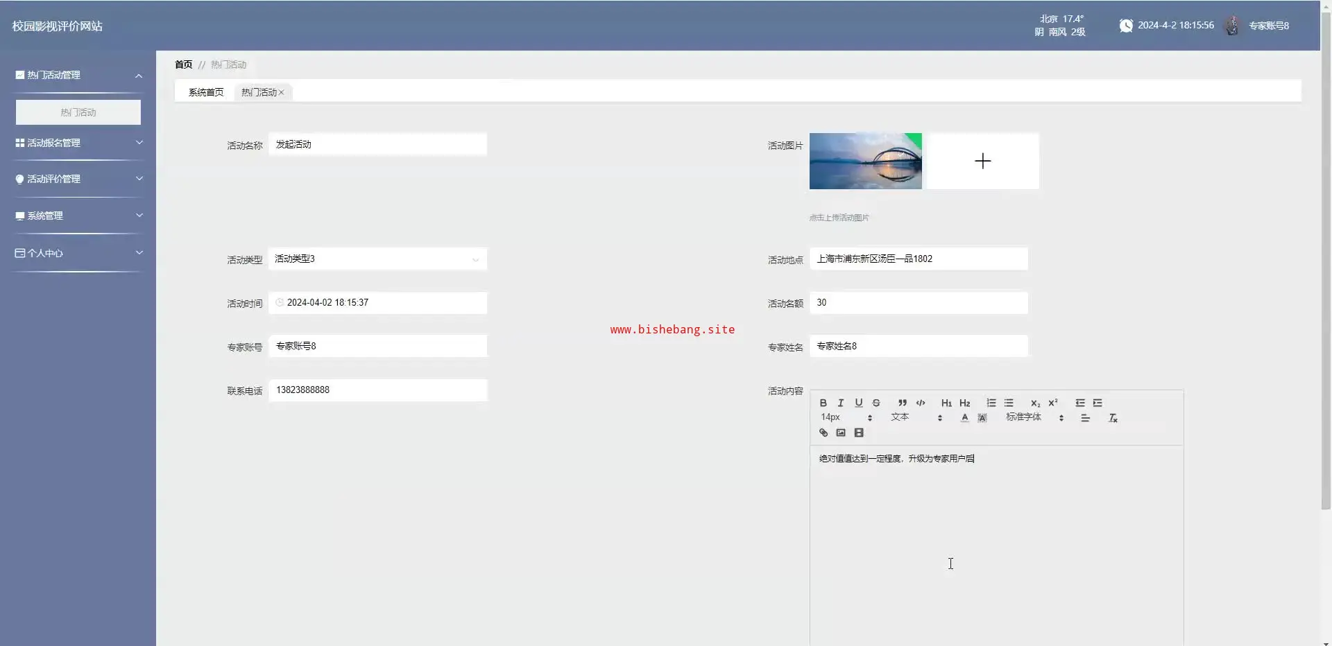Click the user avatar in the header

(x=1232, y=26)
